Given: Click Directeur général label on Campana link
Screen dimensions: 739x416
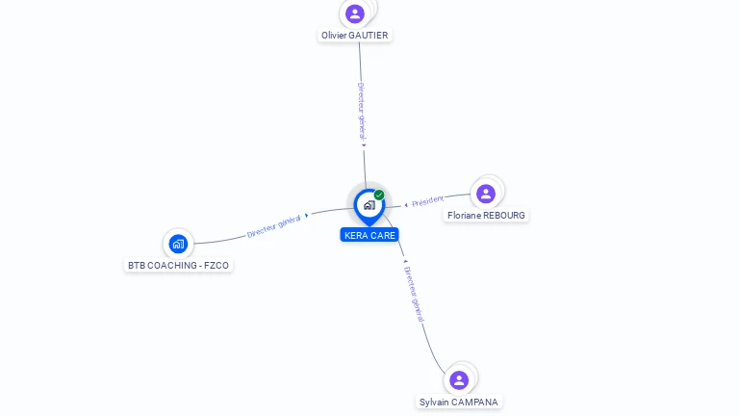Looking at the screenshot, I should tap(414, 295).
